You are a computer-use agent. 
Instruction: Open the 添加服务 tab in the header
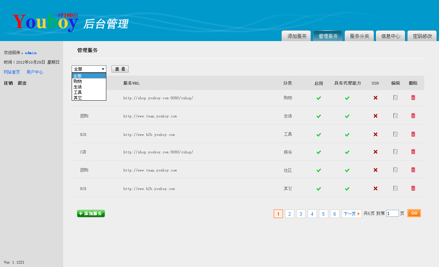click(x=296, y=36)
